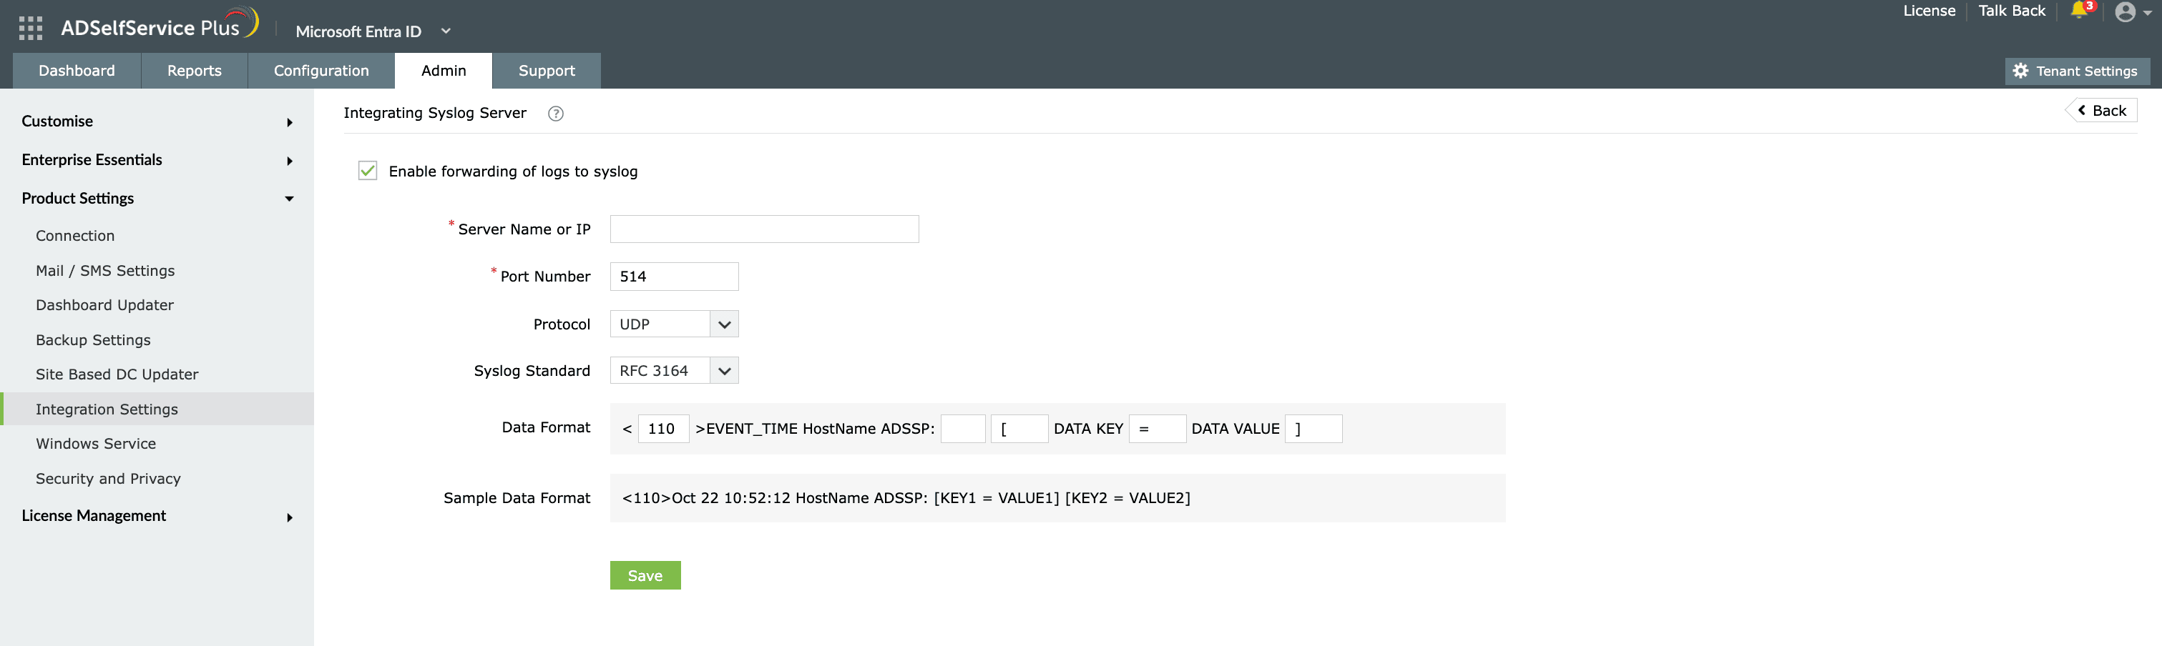This screenshot has width=2162, height=646.
Task: Open the apps grid launcher icon
Action: coord(30,29)
